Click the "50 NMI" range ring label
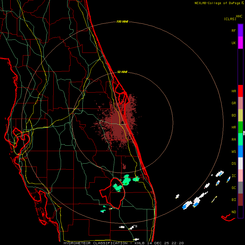Image resolution: width=245 pixels, height=245 pixels. pos(122,72)
